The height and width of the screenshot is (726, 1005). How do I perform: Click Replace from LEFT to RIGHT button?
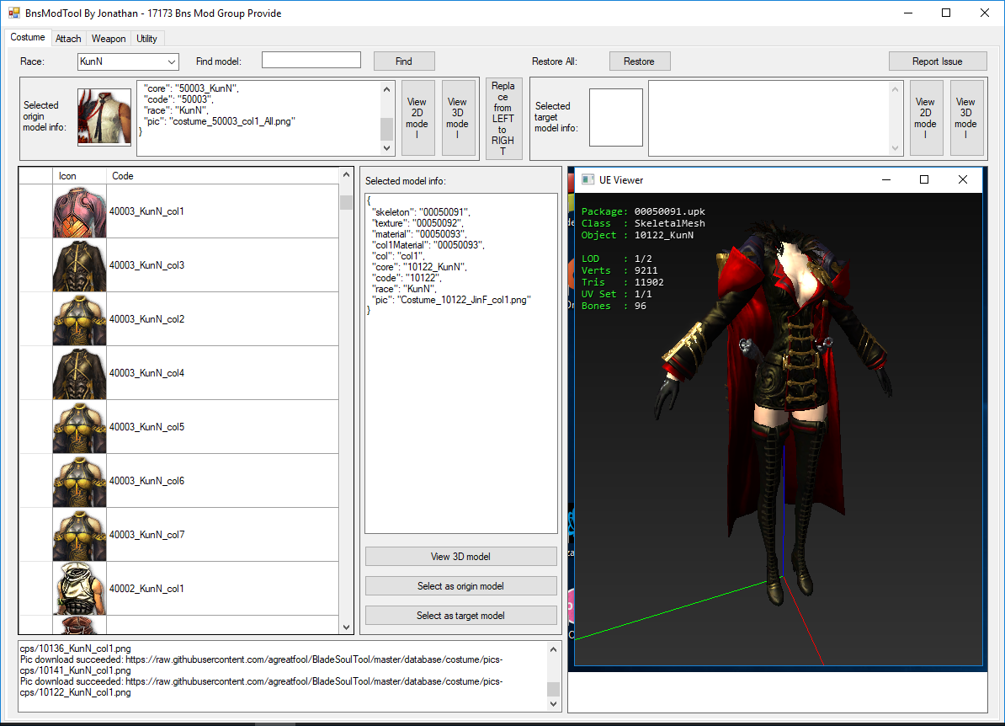[503, 118]
